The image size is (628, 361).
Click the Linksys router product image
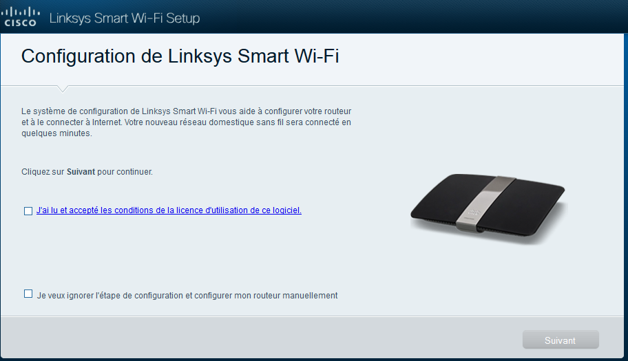pos(488,208)
